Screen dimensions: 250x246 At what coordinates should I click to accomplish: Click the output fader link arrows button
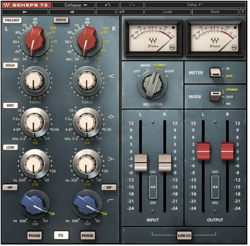coord(215,187)
